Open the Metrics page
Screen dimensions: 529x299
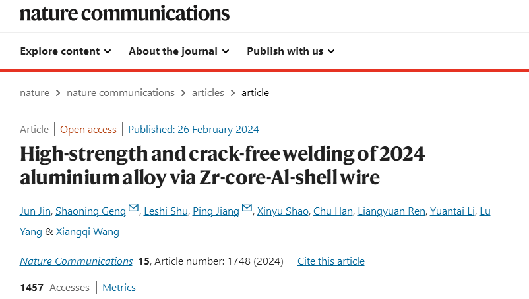(x=119, y=288)
